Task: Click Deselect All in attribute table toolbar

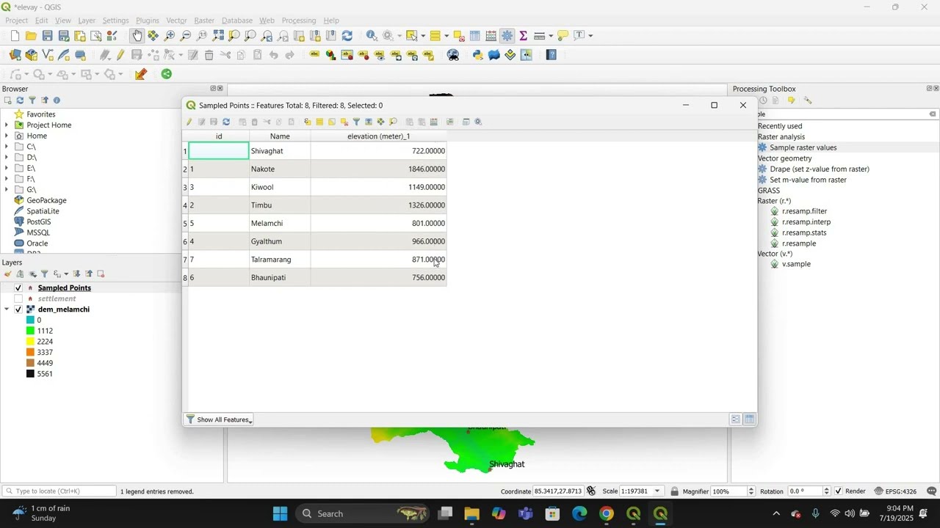Action: (344, 122)
